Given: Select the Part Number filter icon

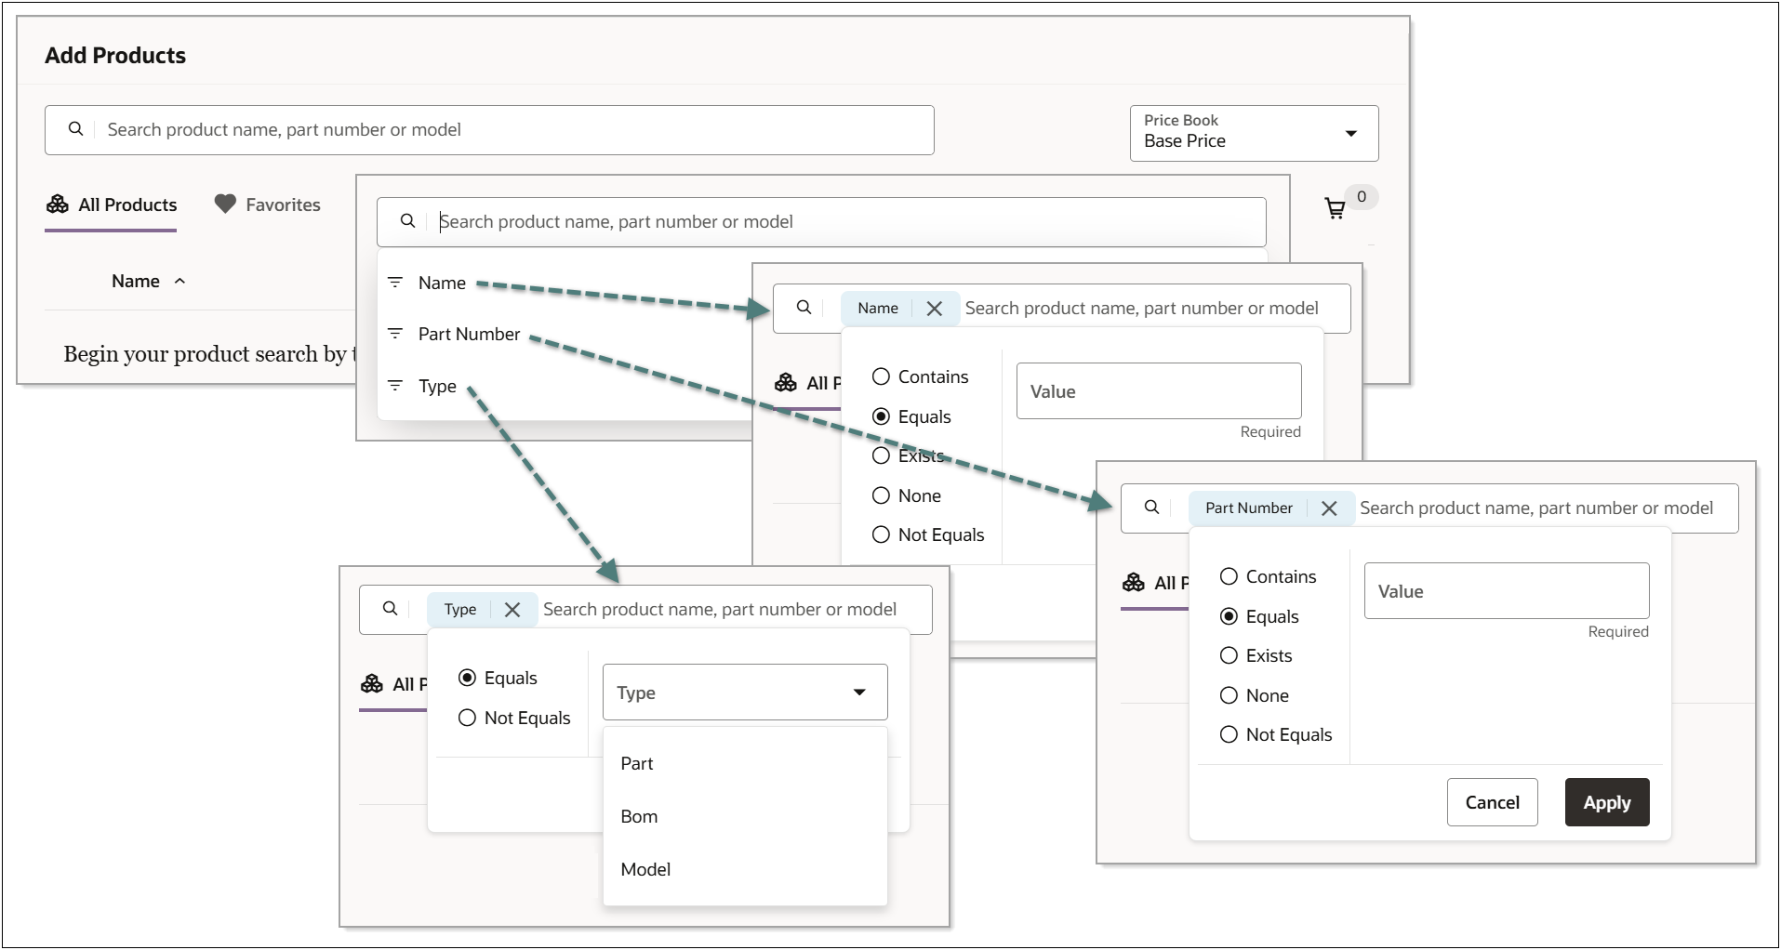Looking at the screenshot, I should tap(397, 333).
